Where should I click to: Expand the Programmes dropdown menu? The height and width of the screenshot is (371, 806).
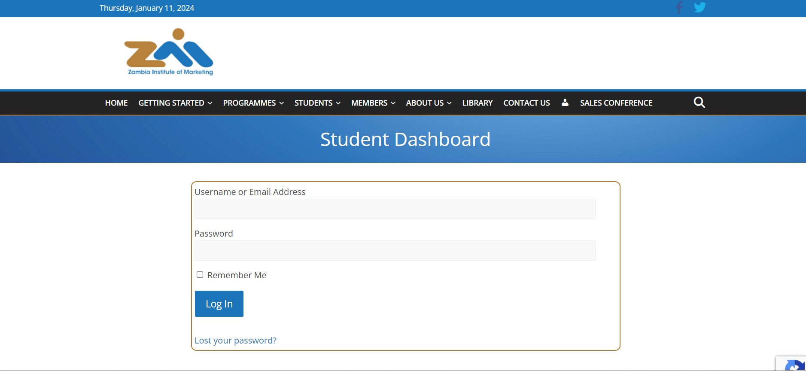coord(253,103)
